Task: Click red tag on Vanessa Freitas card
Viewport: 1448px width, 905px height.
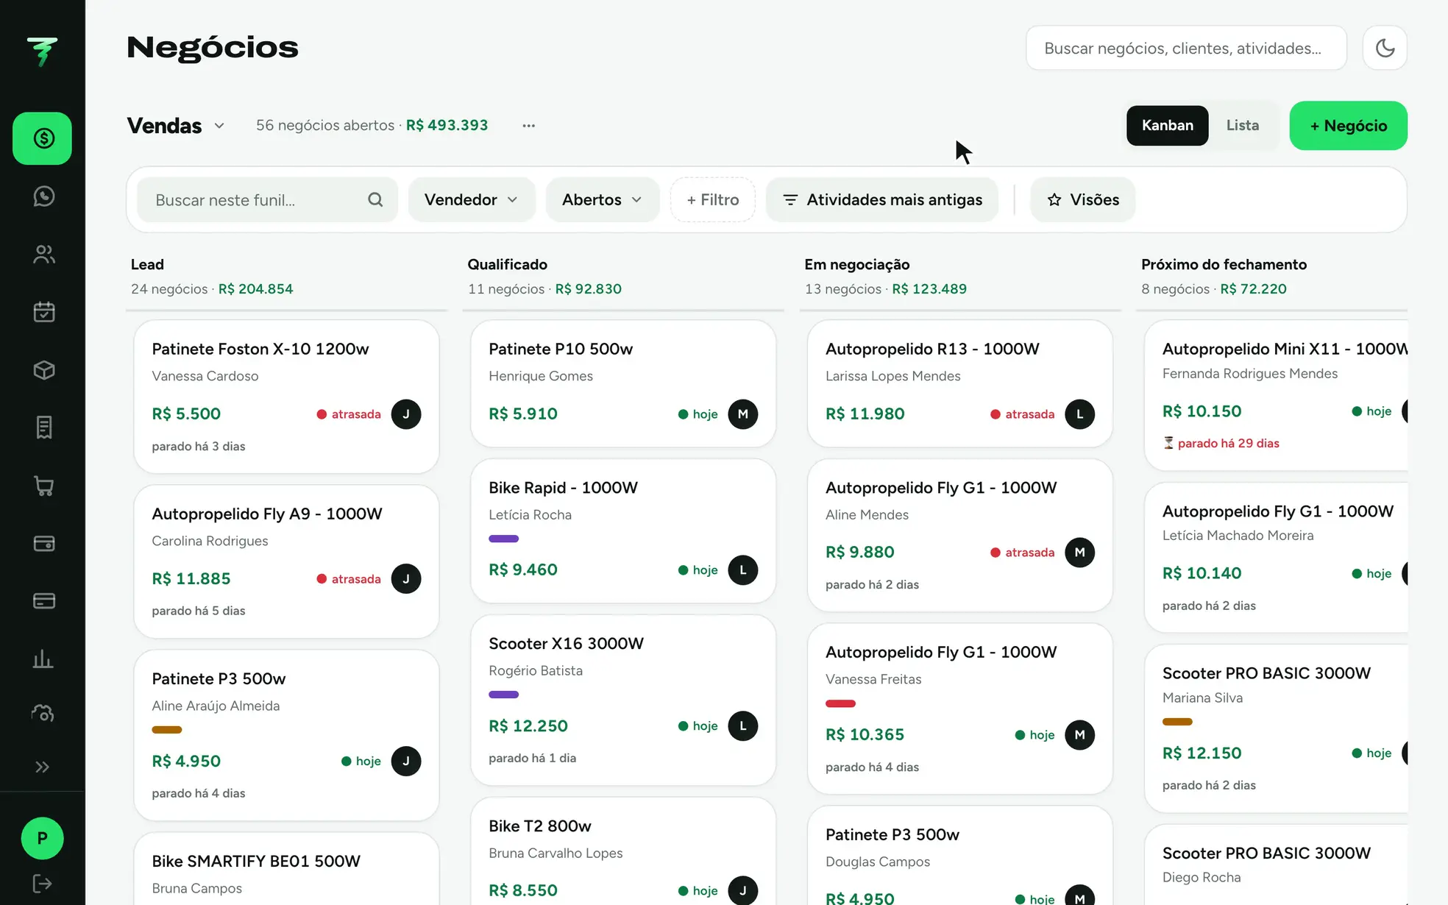Action: click(x=840, y=703)
